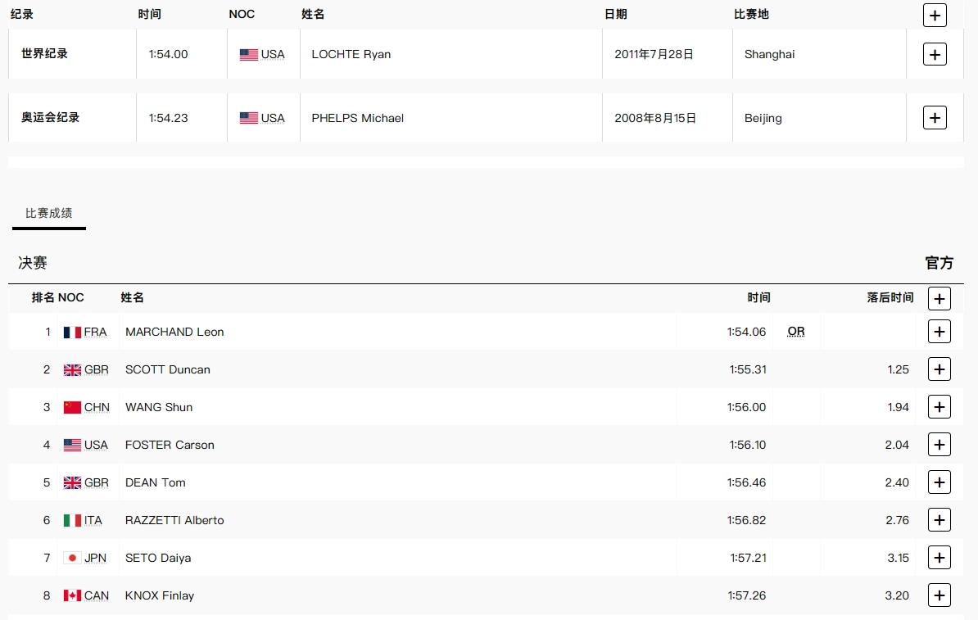Expand the Olympic record row
Viewport: 978px width, 620px height.
[x=935, y=117]
